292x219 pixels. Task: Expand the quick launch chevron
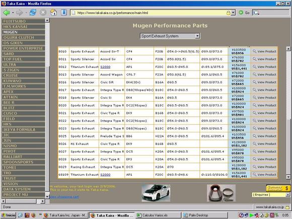point(40,214)
